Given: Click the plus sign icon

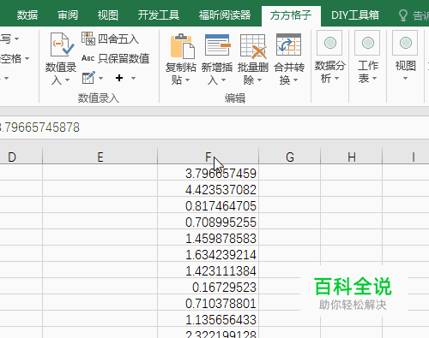Looking at the screenshot, I should (119, 78).
